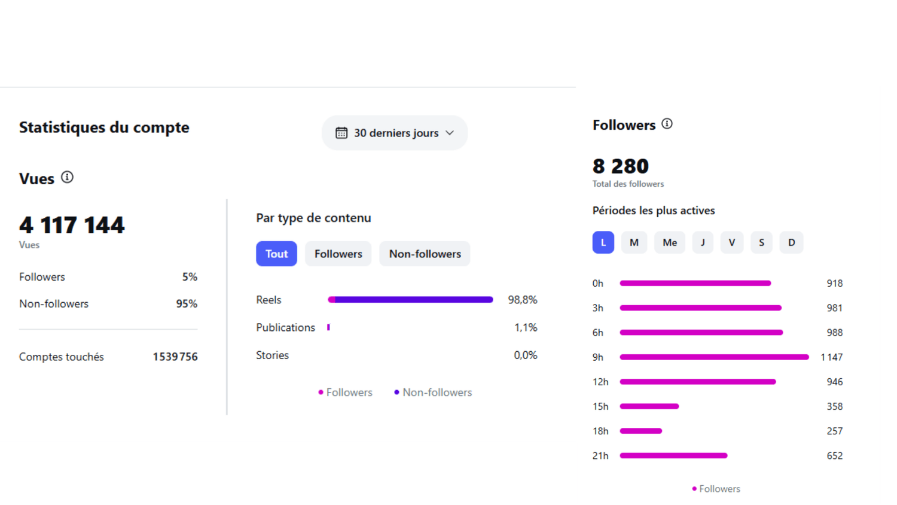Select day S in active periods

[x=761, y=242]
